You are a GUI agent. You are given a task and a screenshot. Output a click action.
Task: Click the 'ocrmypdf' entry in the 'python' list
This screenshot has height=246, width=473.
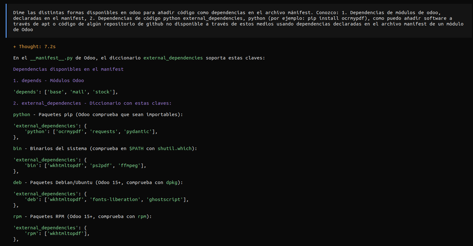point(70,131)
